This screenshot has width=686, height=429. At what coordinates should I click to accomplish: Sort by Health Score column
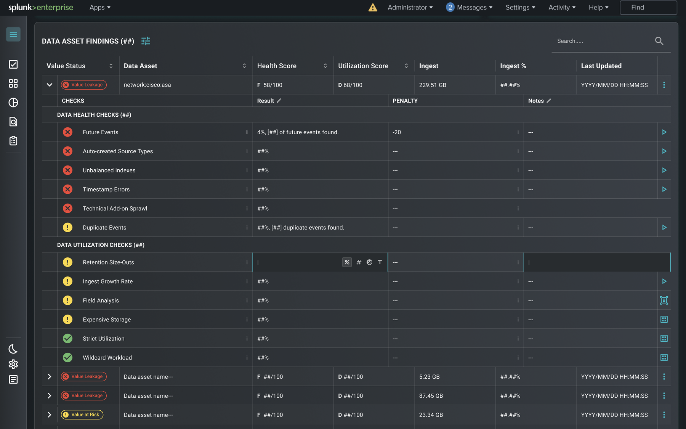coord(325,66)
